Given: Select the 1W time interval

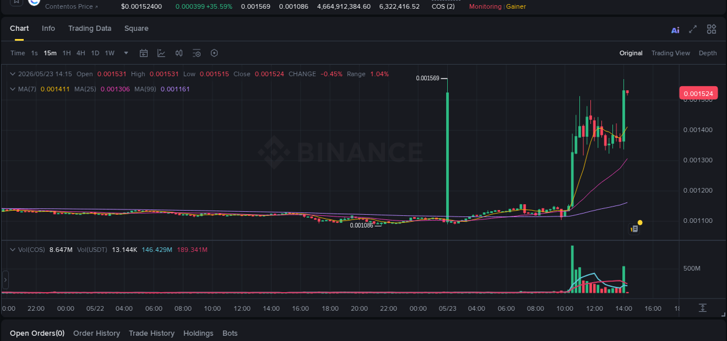Looking at the screenshot, I should (109, 53).
